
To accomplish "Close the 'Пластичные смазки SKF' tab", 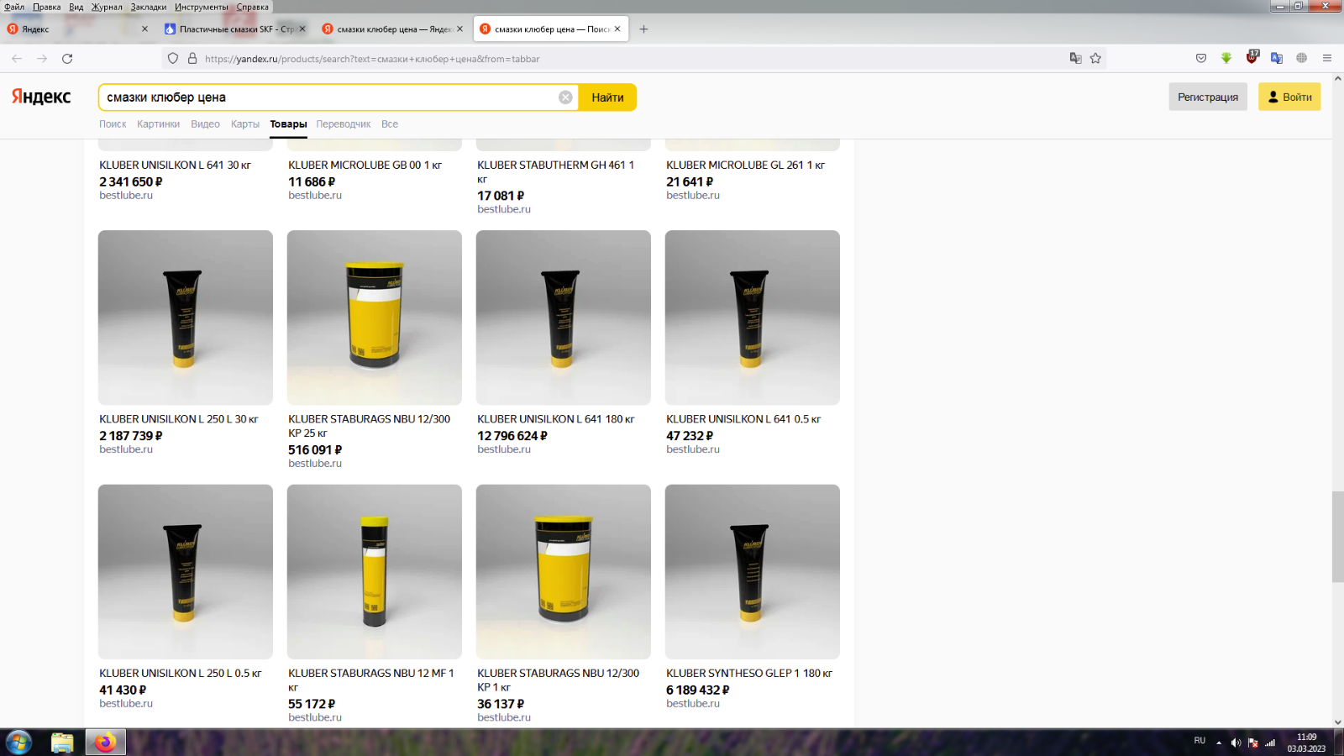I will click(302, 29).
